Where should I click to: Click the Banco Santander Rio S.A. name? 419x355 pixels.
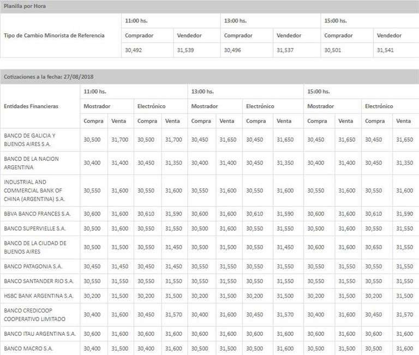(38, 281)
